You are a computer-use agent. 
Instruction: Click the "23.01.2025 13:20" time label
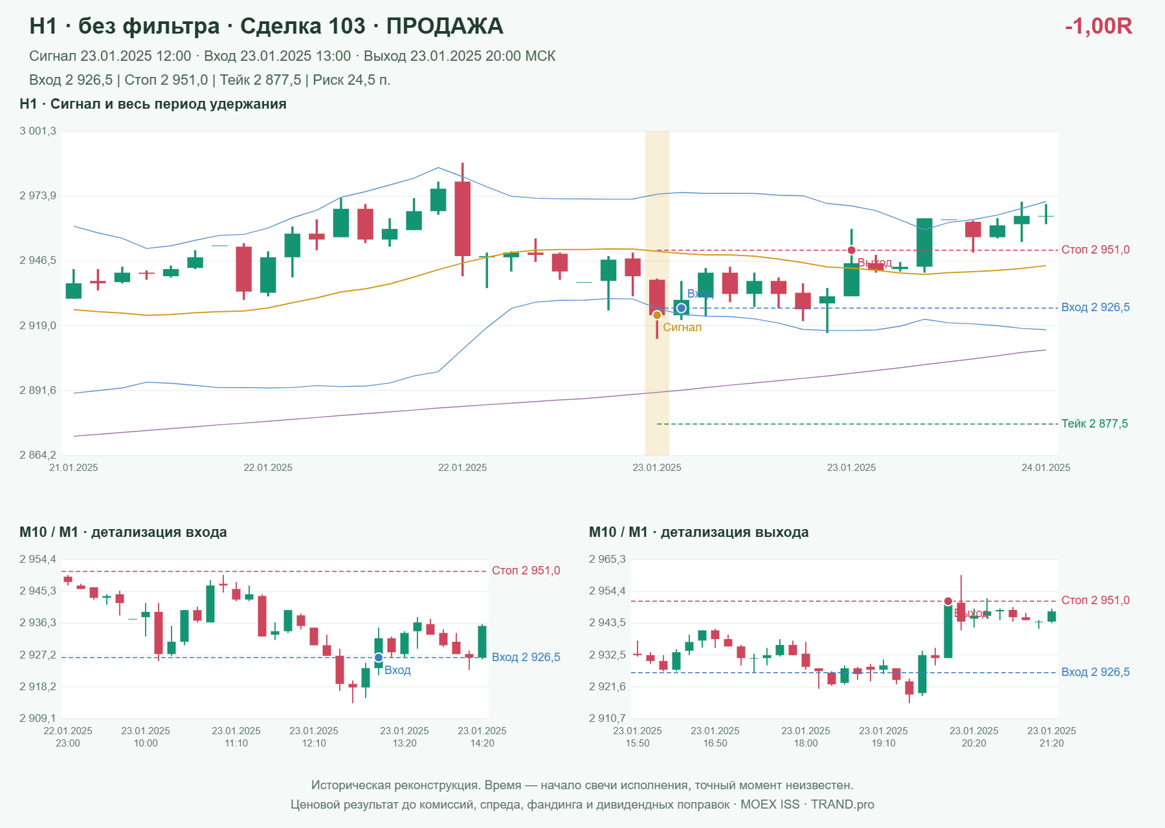[x=405, y=737]
